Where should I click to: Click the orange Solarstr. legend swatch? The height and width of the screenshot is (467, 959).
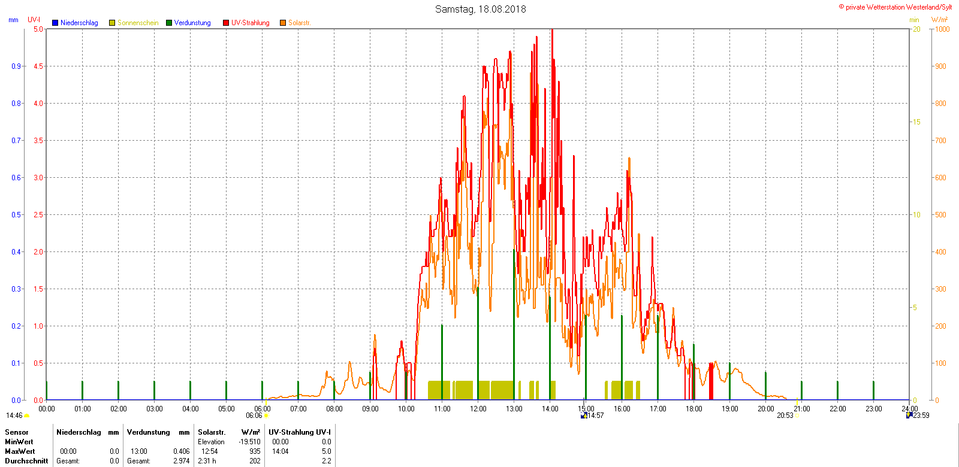pyautogui.click(x=283, y=23)
